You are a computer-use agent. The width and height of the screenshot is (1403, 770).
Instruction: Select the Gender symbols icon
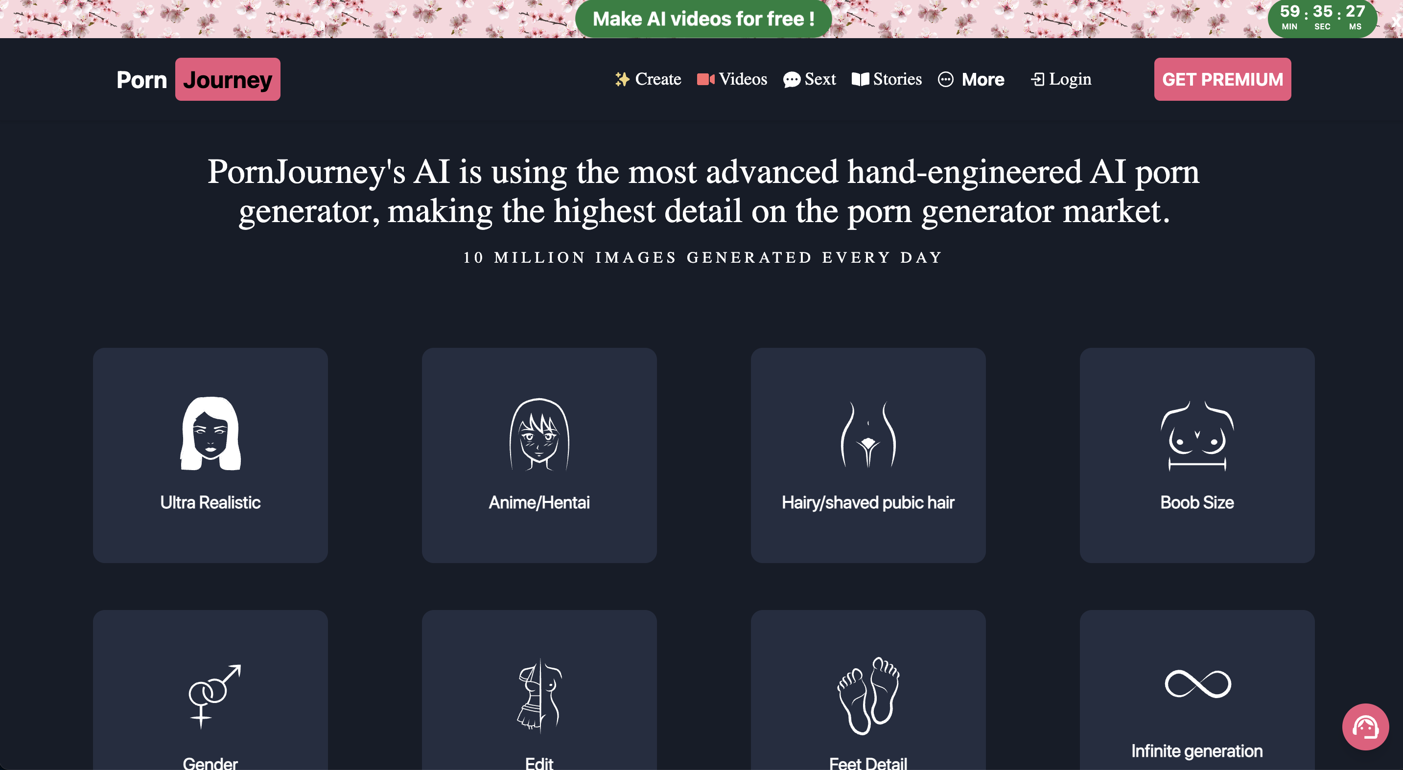click(x=214, y=696)
